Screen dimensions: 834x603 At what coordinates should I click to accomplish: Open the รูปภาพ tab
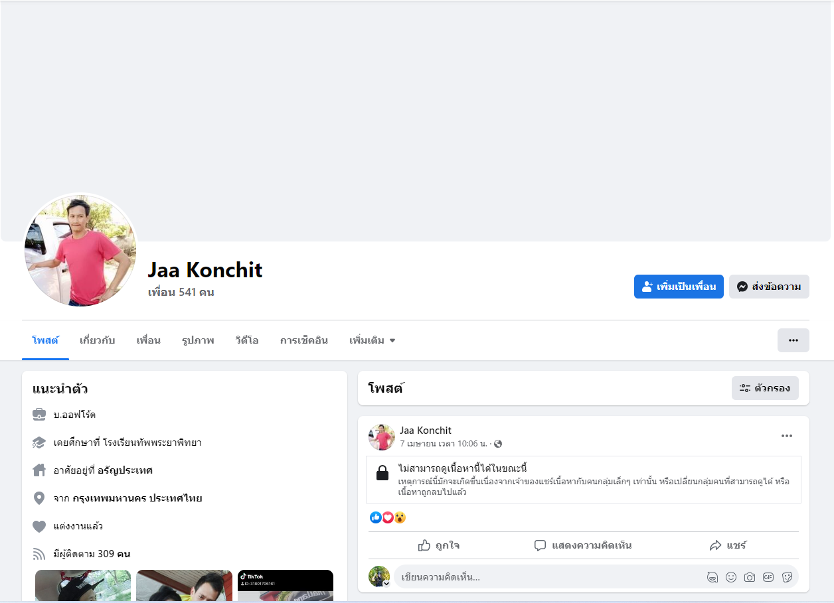tap(198, 340)
